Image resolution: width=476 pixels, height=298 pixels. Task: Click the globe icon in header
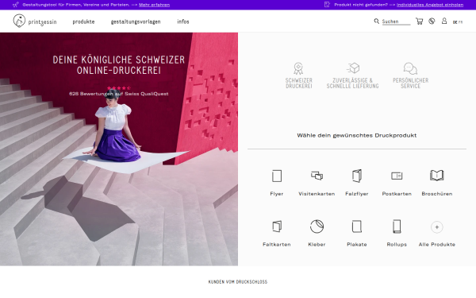click(432, 21)
